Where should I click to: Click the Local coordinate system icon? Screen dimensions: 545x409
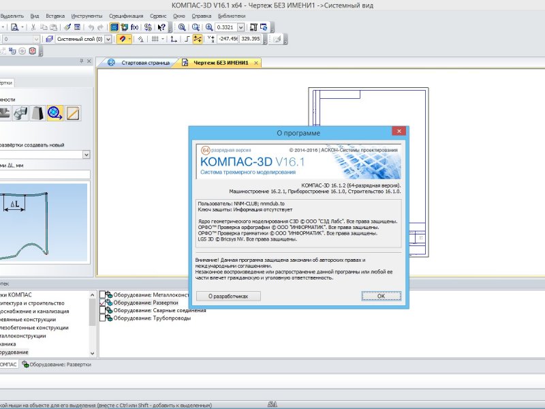pyautogui.click(x=174, y=39)
